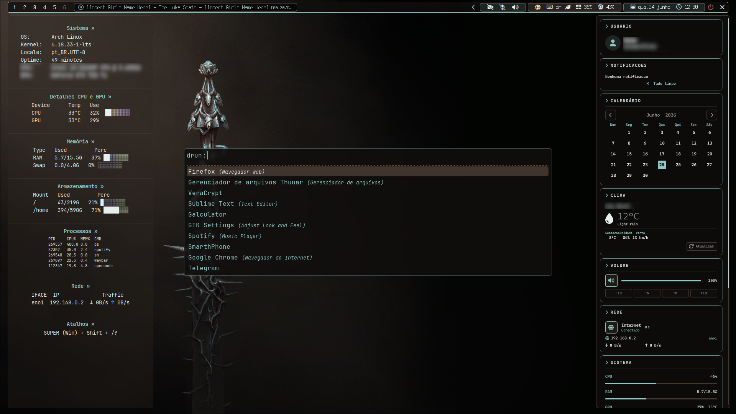Click the leaf power-profile icon
Screen dimensions: 736x414
[568, 7]
